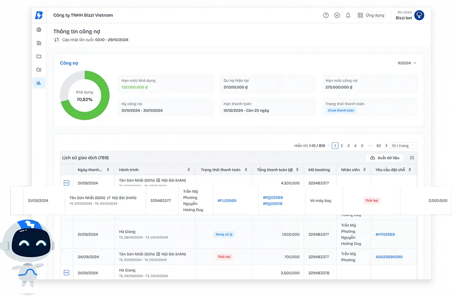Pin the Hành trình column

pos(189,170)
